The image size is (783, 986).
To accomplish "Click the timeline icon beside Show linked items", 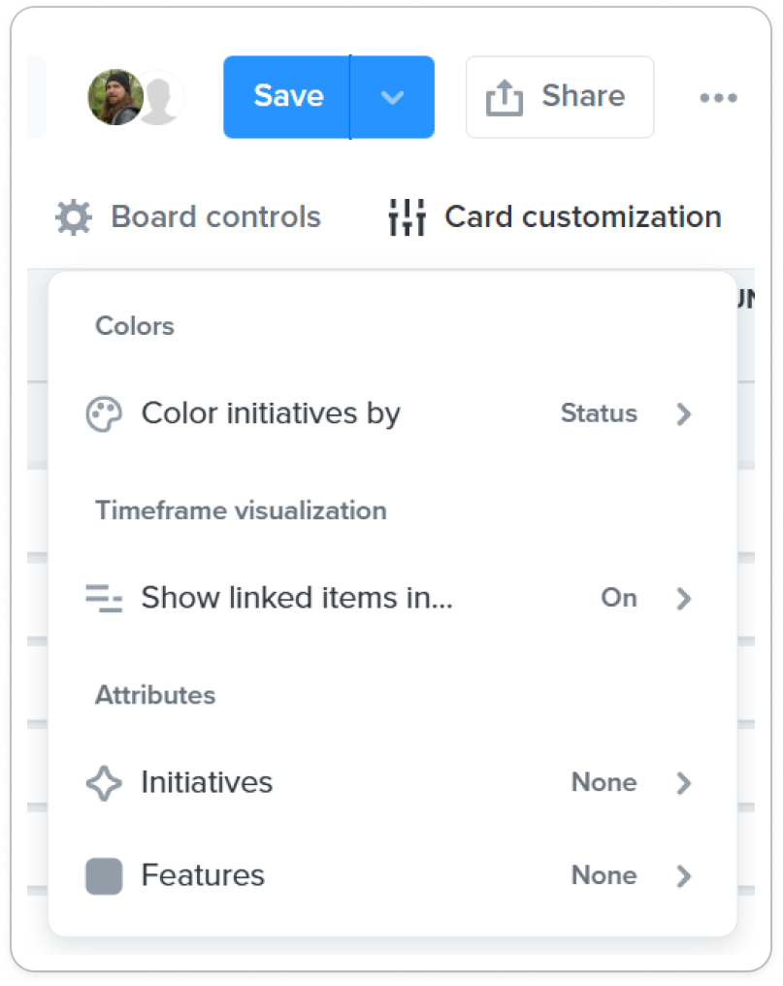I will (x=104, y=598).
